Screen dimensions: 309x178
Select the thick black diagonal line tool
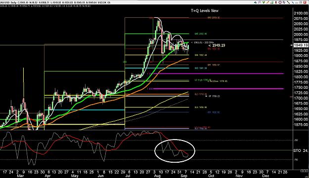(x=289, y=2)
